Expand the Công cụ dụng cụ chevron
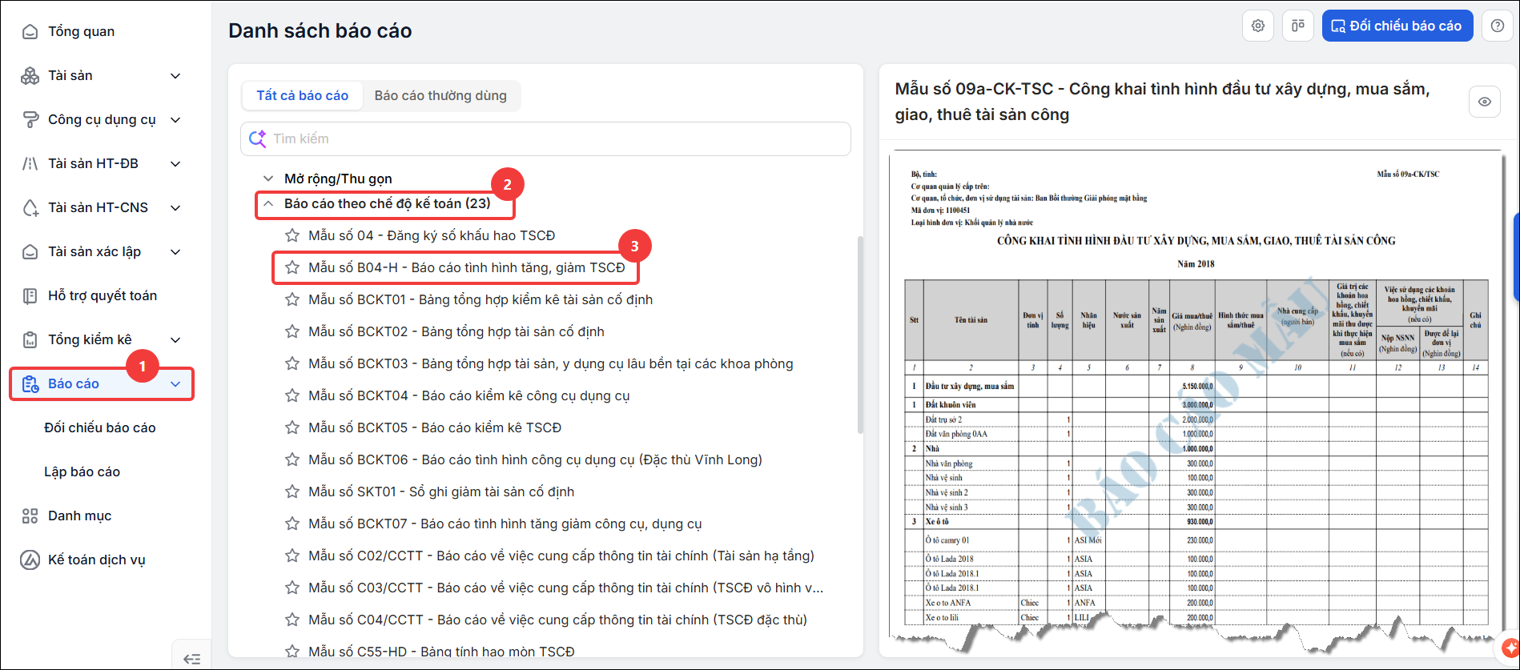The image size is (1520, 670). (x=175, y=119)
